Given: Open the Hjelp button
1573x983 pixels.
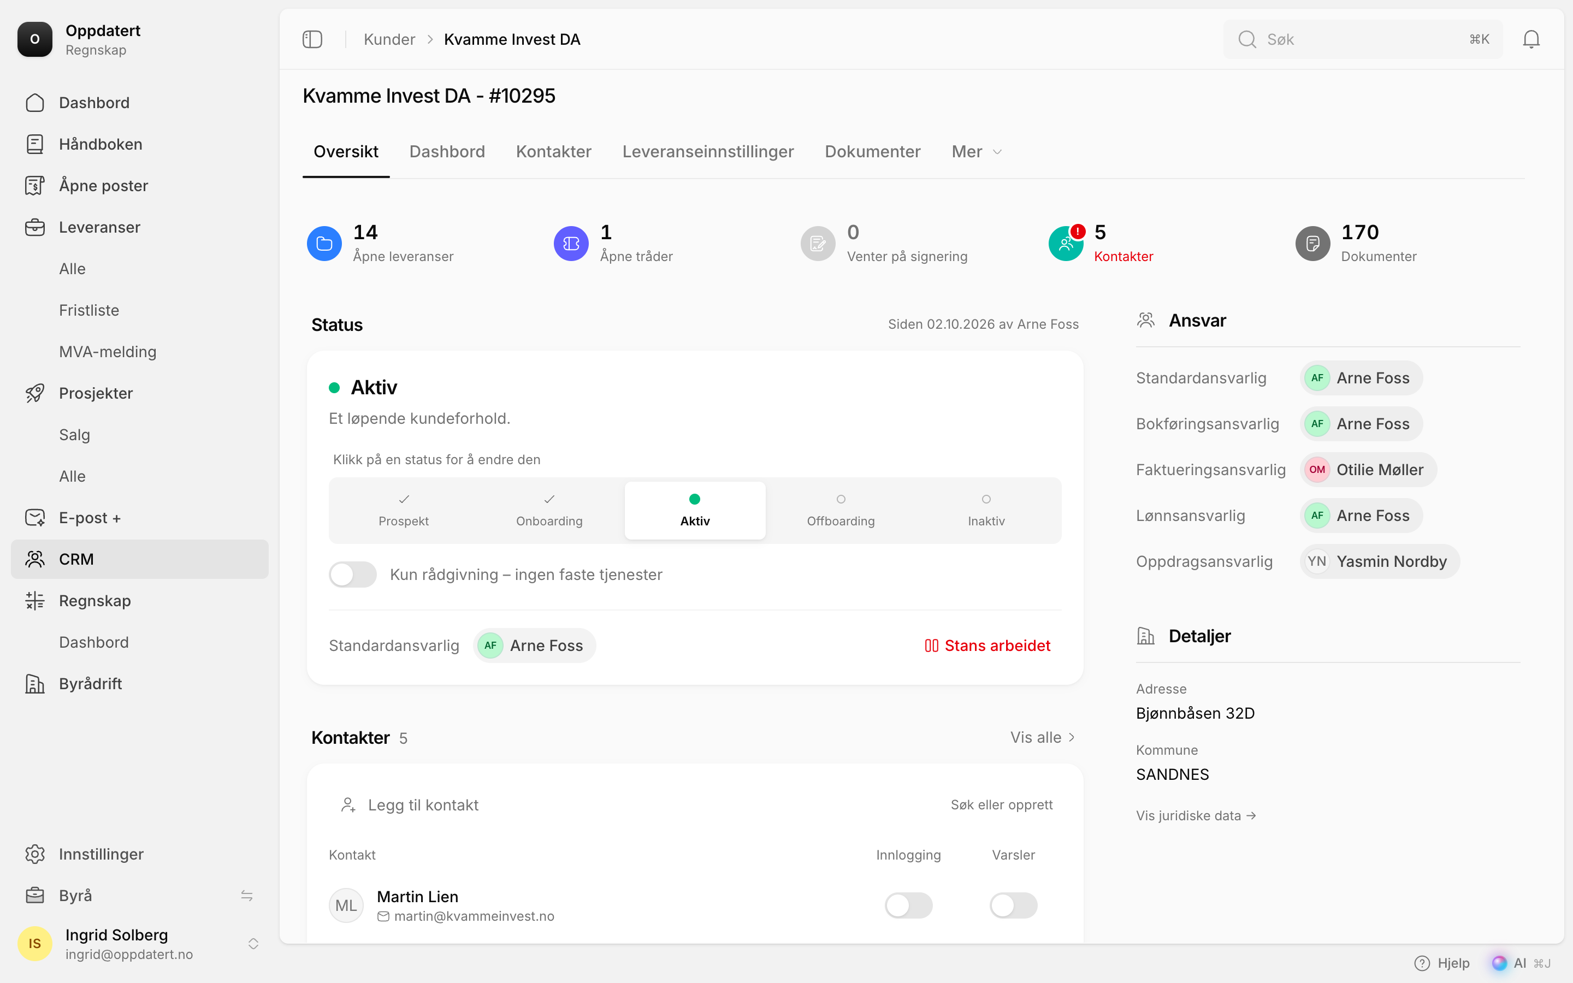Looking at the screenshot, I should point(1442,963).
